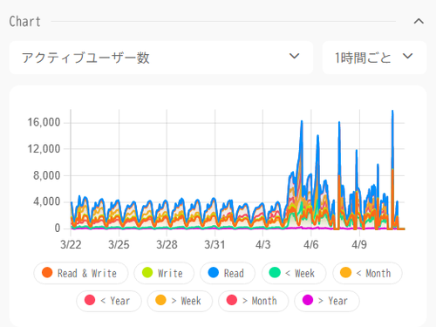Toggle the > Year legend series
Viewport: 436px width, 327px height.
point(327,301)
